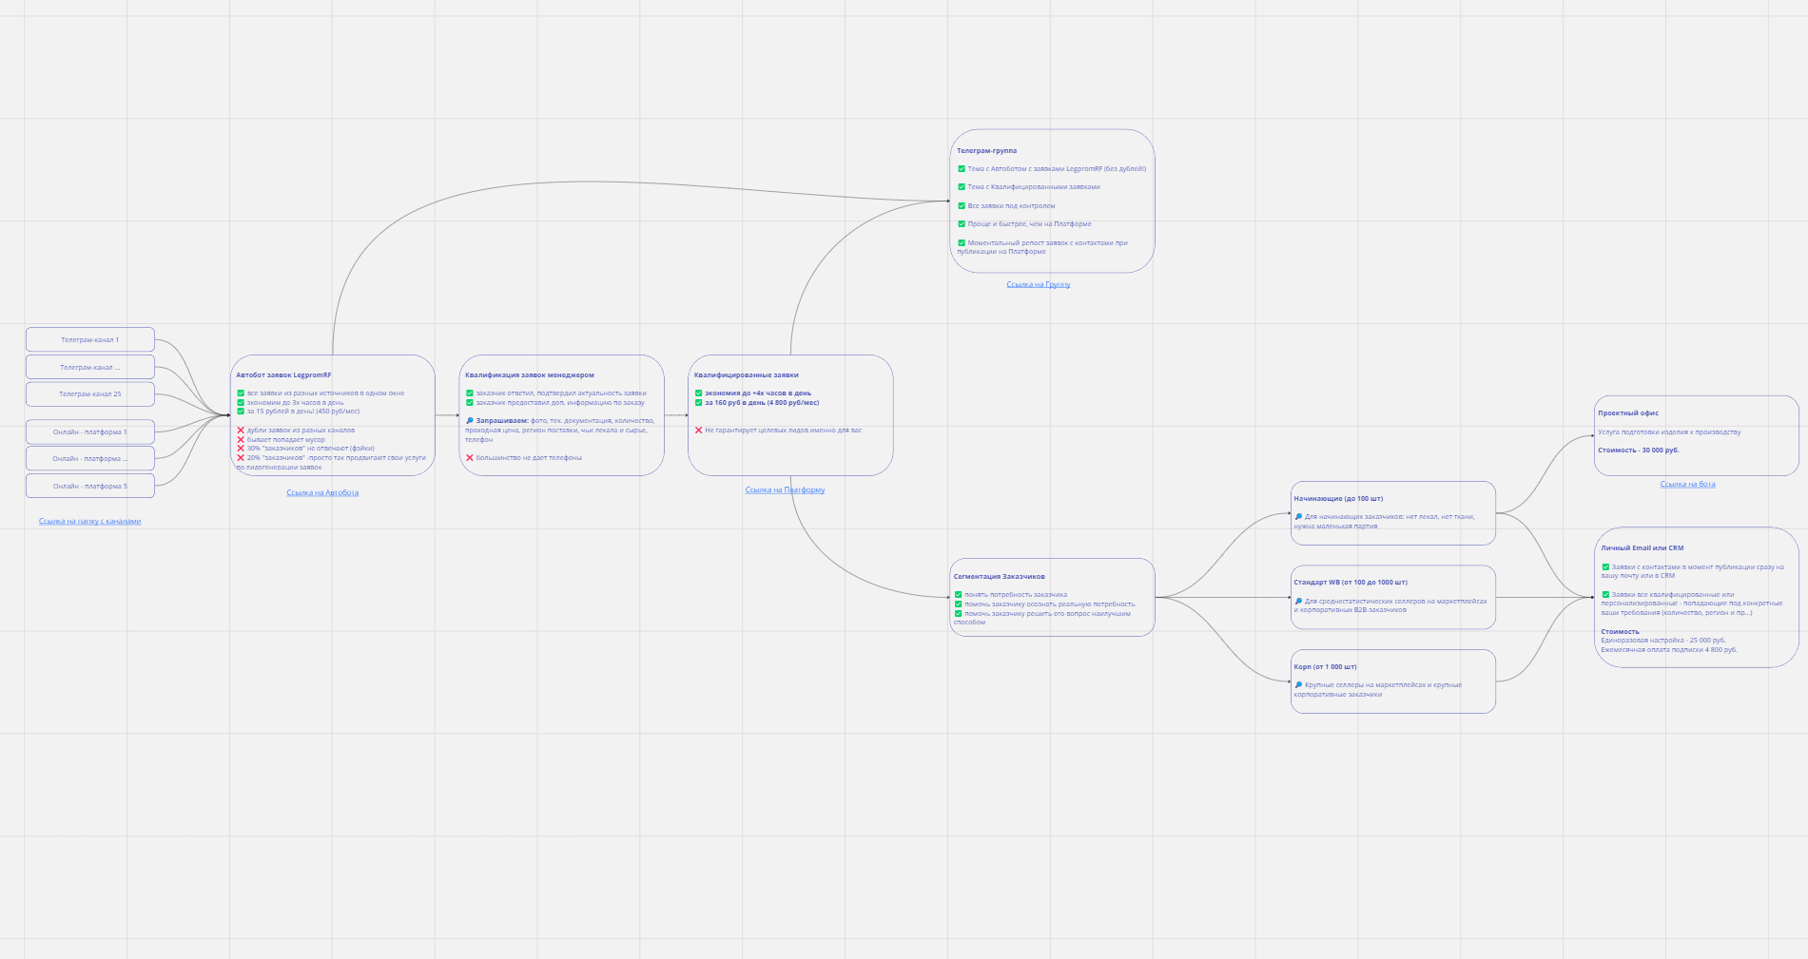The width and height of the screenshot is (1808, 959).
Task: Click red cross beside 'большинство не дает телефоны'
Action: [470, 458]
